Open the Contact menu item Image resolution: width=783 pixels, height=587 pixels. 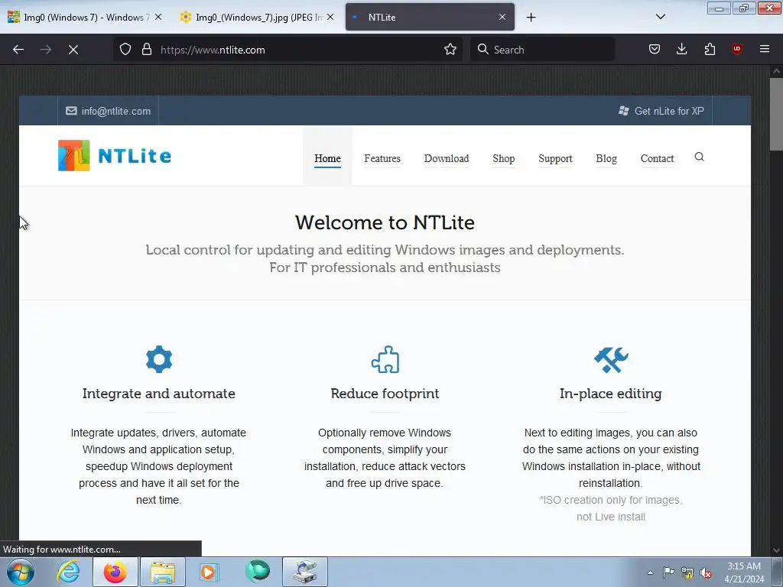coord(657,158)
